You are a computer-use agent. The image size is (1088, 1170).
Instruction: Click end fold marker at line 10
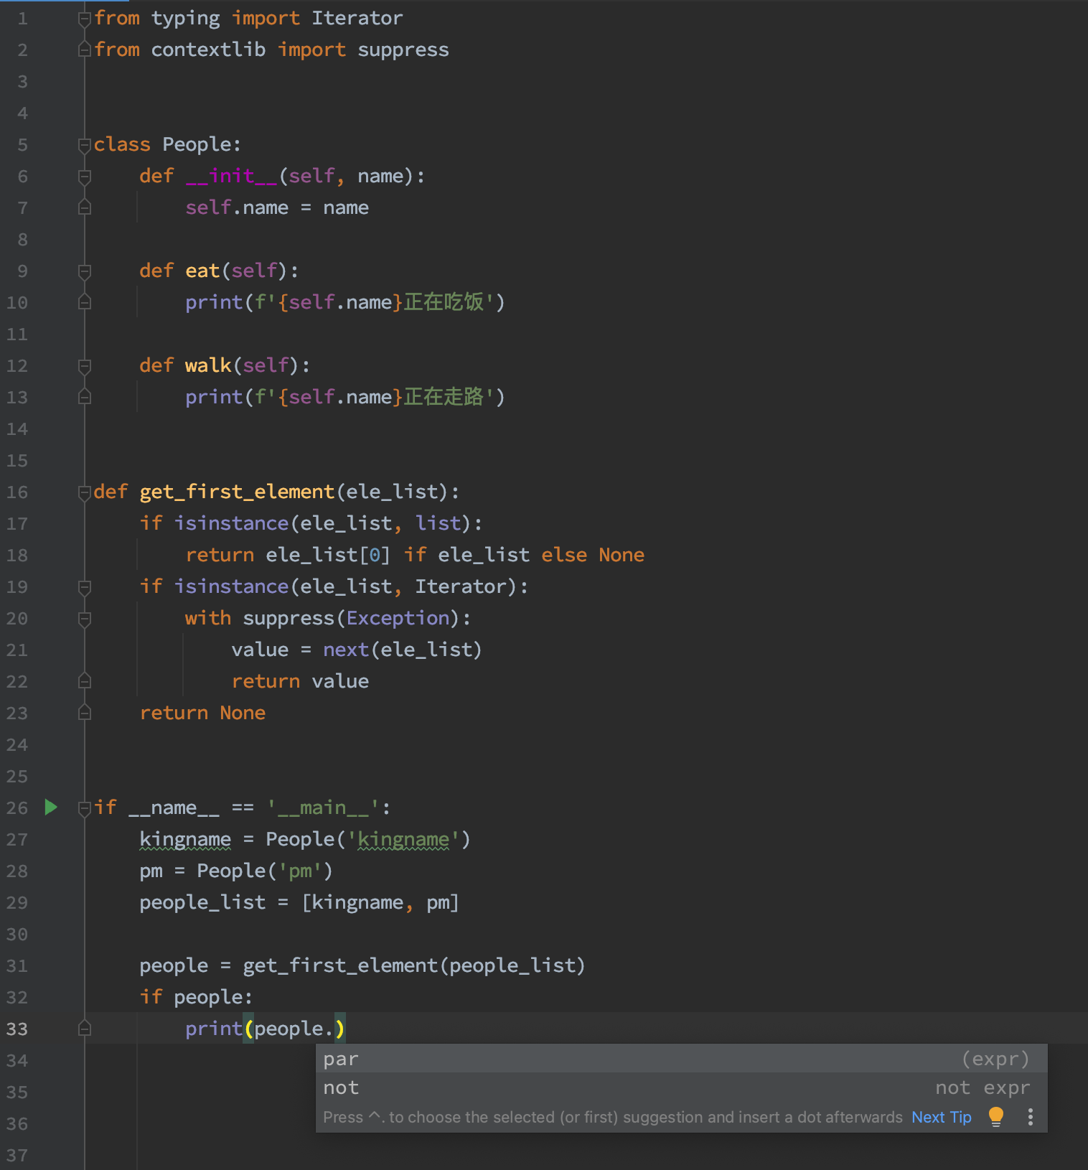coord(84,302)
